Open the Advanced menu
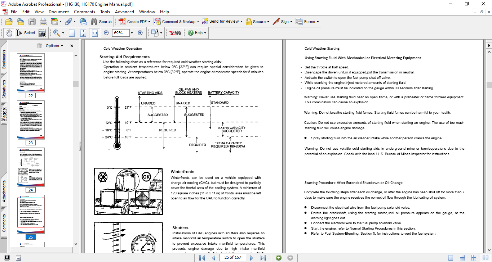Image resolution: width=492 pixels, height=262 pixels. pyautogui.click(x=124, y=12)
